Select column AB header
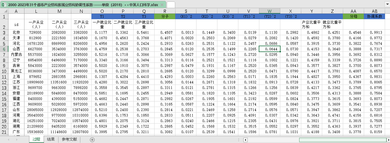This screenshot has height=143, width=390. 375,11
